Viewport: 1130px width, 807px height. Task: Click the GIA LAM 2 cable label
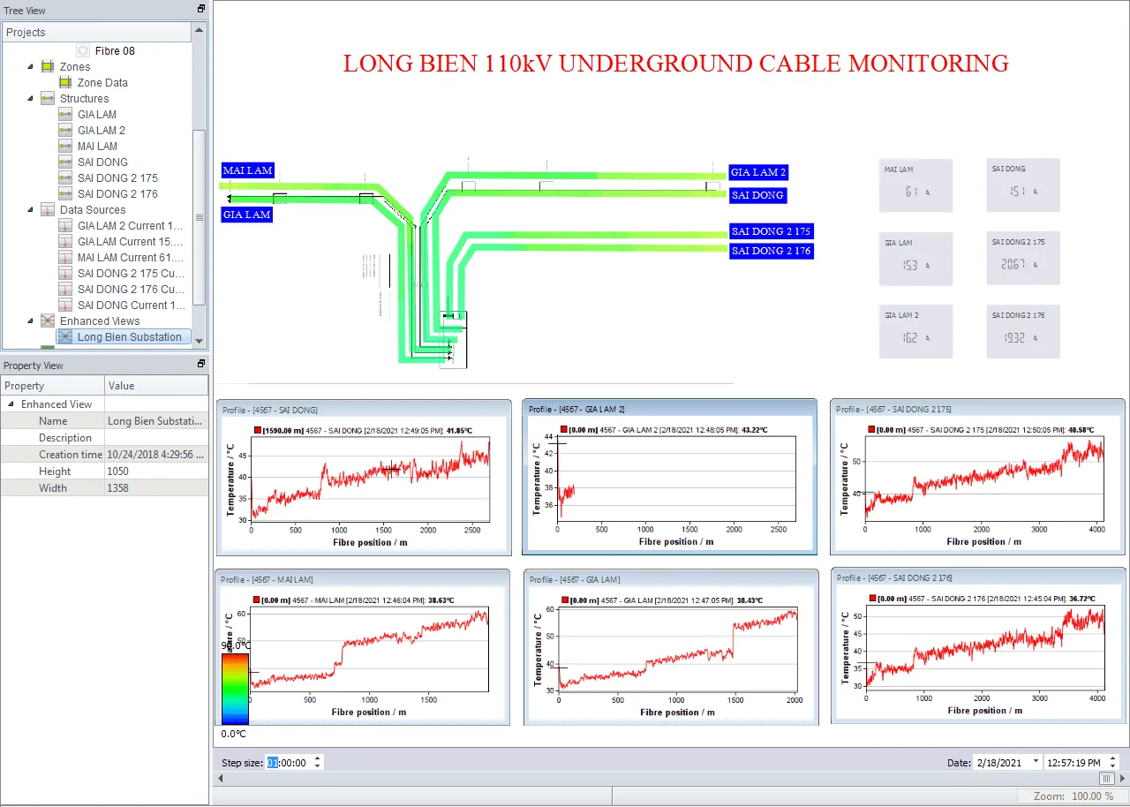pyautogui.click(x=758, y=172)
